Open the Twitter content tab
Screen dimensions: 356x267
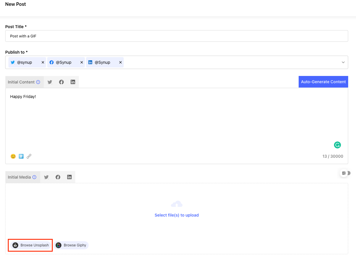pyautogui.click(x=50, y=82)
